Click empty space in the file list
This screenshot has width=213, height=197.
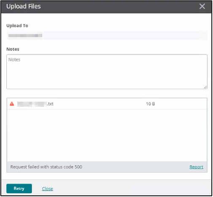(107, 135)
